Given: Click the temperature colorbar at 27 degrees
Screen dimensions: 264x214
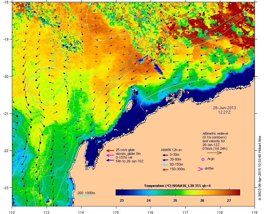Looking at the screenshot, I should (229, 192).
